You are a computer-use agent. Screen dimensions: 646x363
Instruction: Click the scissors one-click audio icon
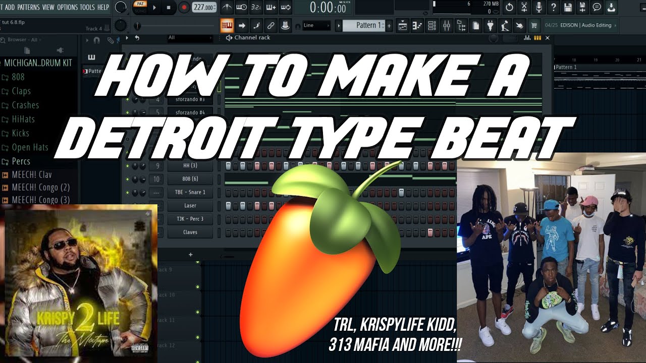point(524,7)
